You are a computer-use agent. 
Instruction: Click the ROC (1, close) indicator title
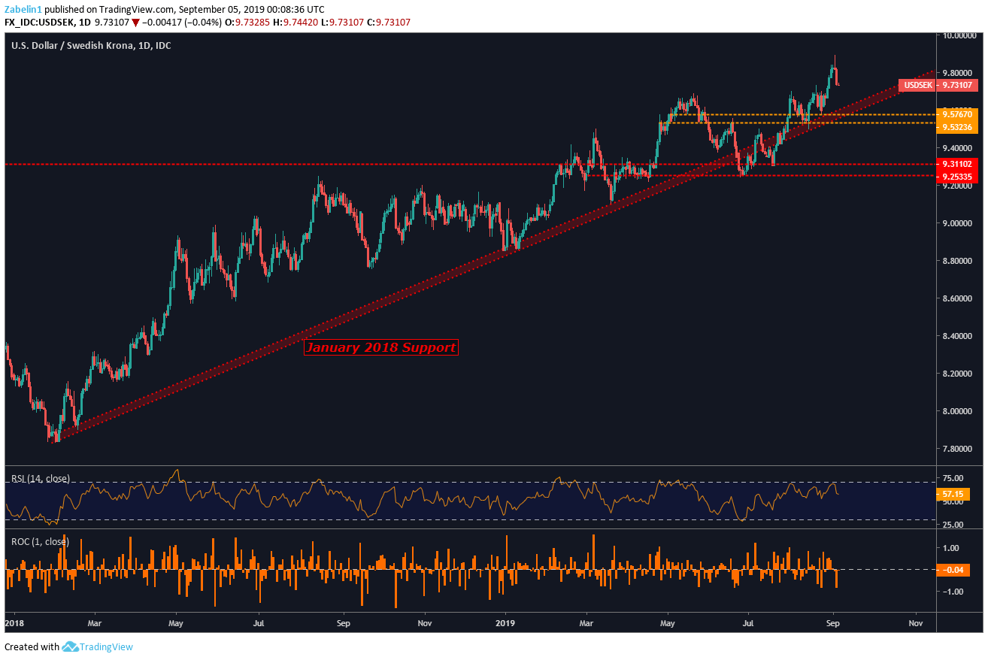click(39, 541)
